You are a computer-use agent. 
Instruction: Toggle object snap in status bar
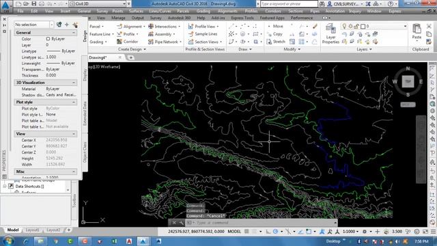(x=309, y=232)
